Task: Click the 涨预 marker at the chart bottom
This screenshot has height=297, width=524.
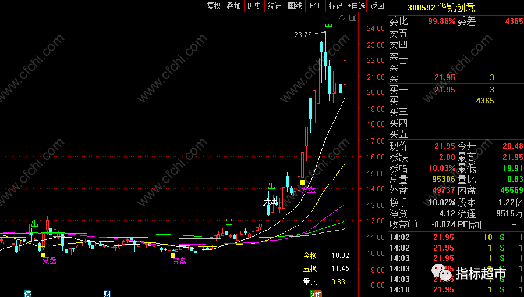Action: (x=316, y=294)
